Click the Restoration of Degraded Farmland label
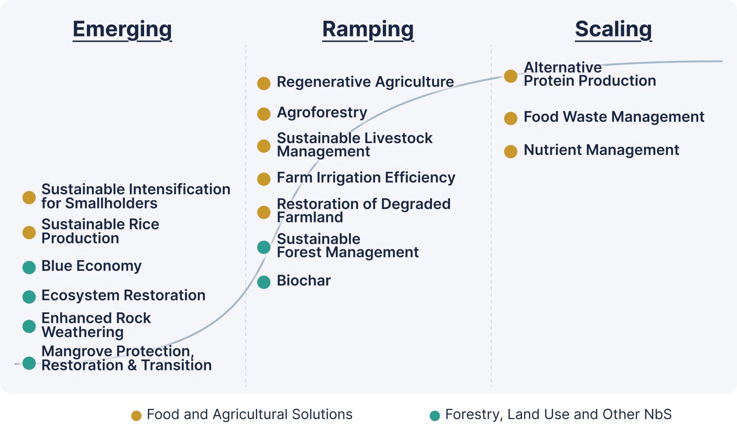 pos(363,211)
